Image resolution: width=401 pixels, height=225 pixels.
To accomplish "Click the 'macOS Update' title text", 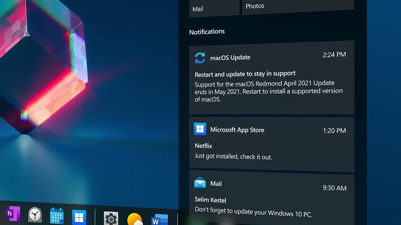I will (230, 57).
